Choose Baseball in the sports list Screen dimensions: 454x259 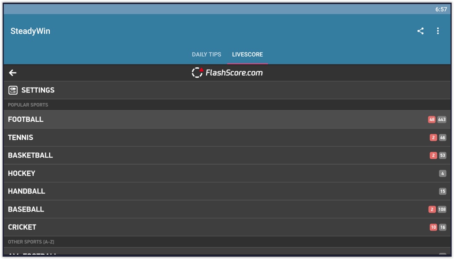point(227,209)
